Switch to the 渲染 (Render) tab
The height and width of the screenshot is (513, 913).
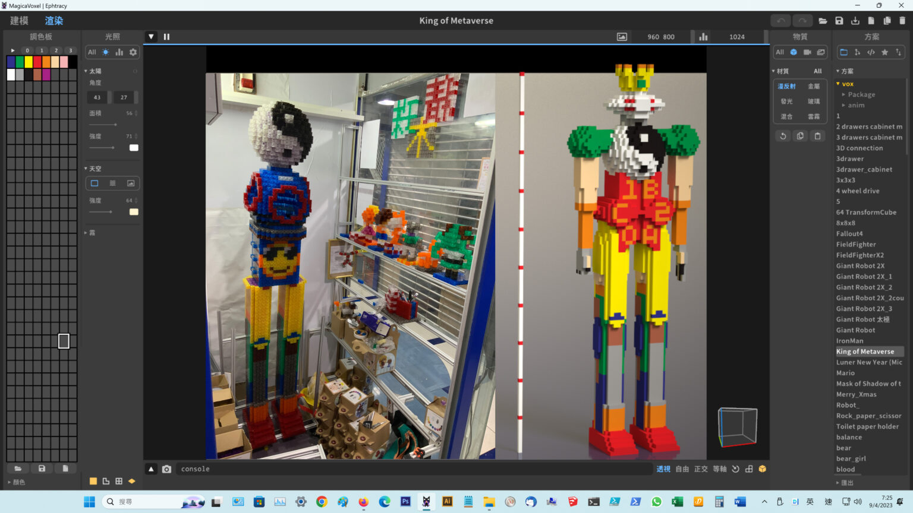53,21
